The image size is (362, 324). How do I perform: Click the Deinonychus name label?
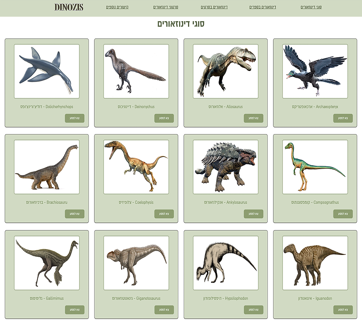pos(136,107)
